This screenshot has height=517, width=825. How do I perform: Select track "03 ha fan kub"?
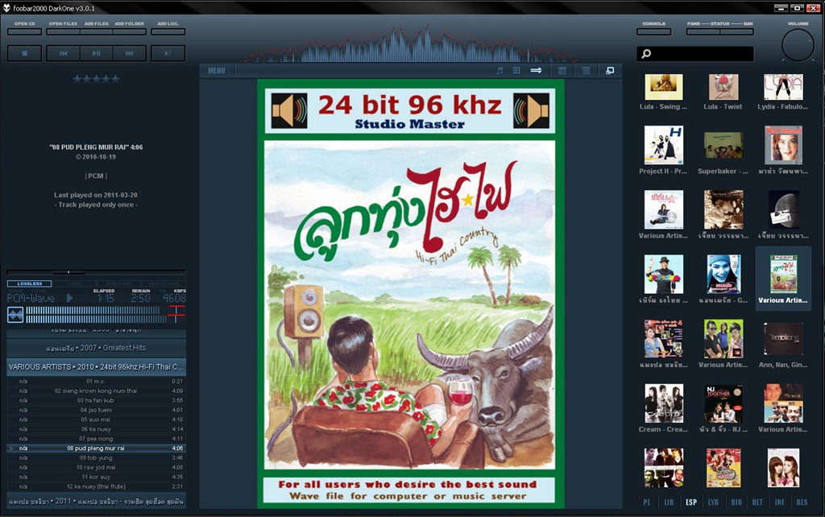[x=97, y=400]
